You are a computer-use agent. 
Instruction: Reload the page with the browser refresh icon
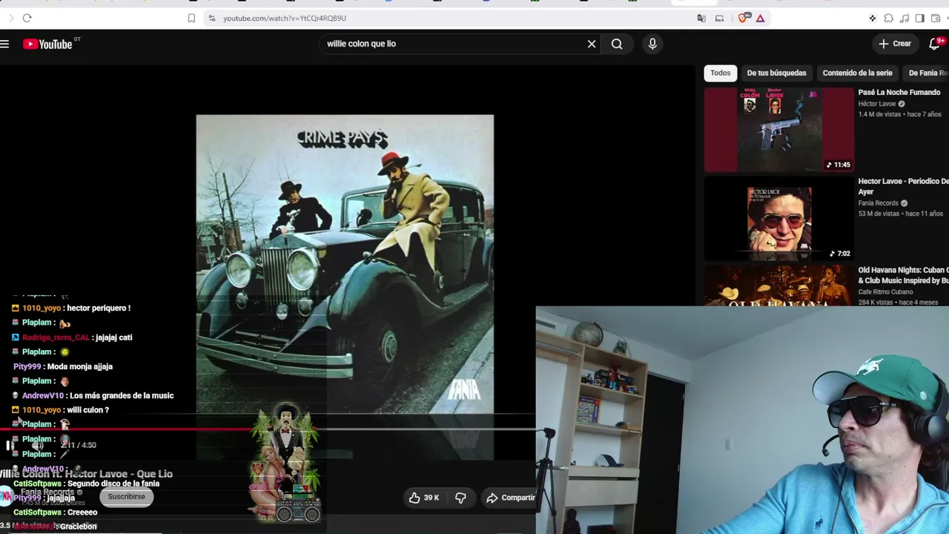tap(27, 18)
